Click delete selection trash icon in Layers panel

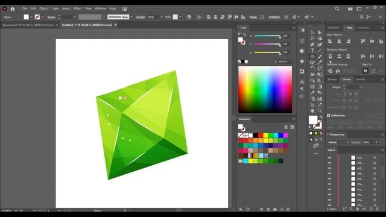click(377, 209)
